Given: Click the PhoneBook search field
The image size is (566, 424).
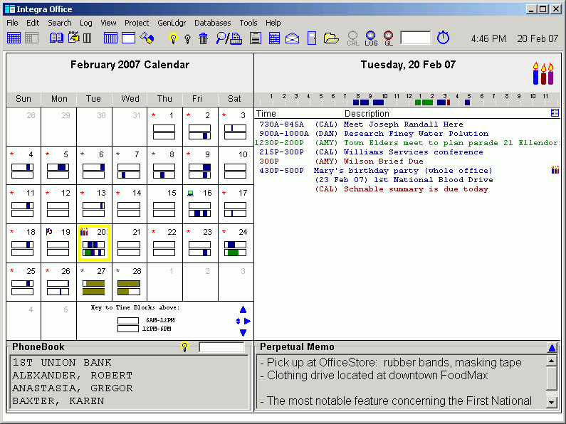Looking at the screenshot, I should pos(221,347).
